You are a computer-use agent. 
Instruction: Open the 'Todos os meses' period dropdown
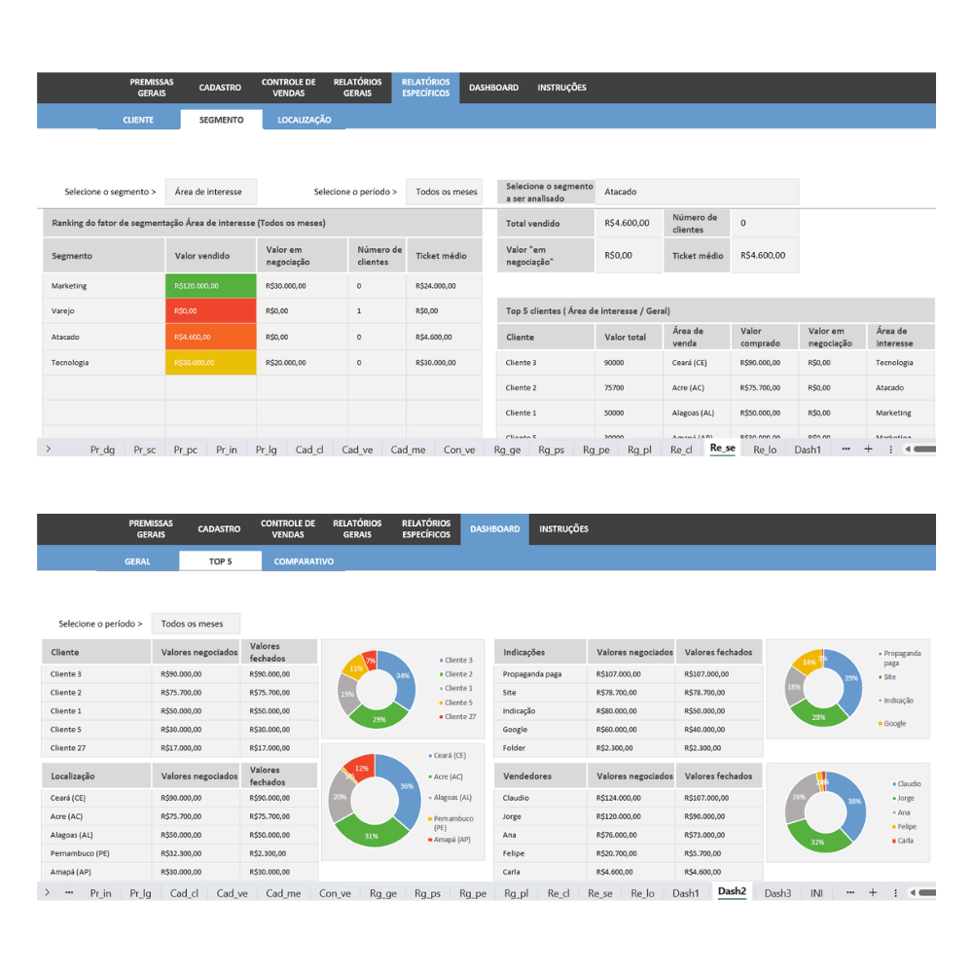click(x=445, y=192)
